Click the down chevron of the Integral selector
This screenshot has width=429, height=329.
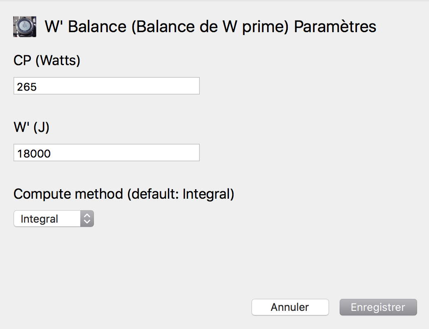pos(87,222)
